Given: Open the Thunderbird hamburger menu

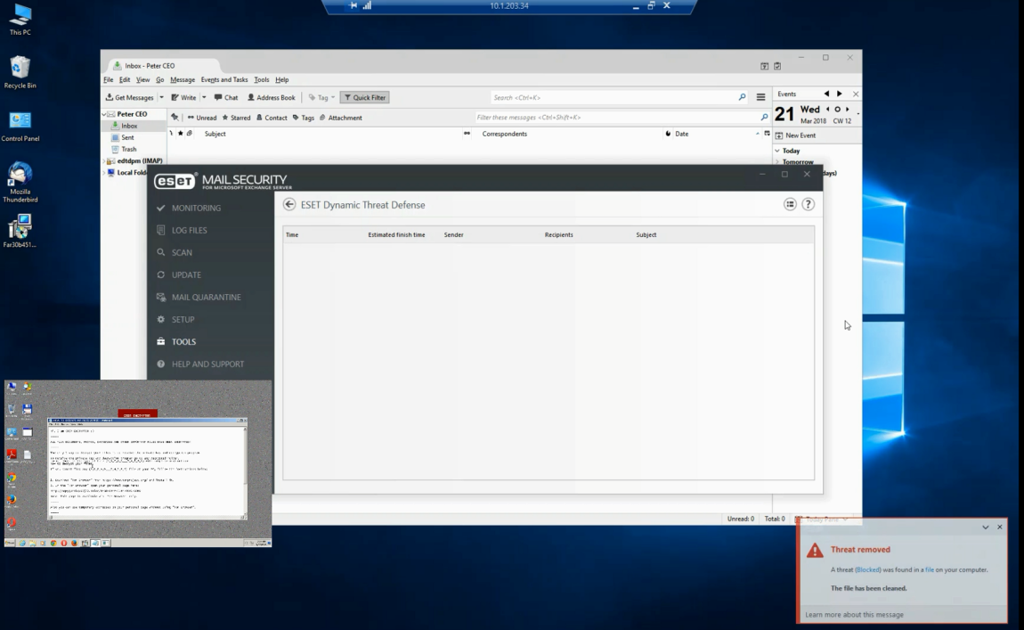Looking at the screenshot, I should click(x=760, y=97).
